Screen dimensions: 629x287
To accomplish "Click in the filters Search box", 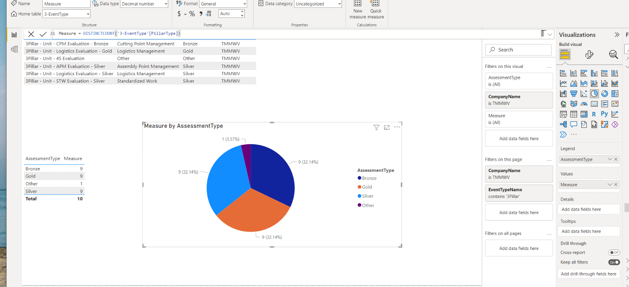I will click(x=519, y=50).
